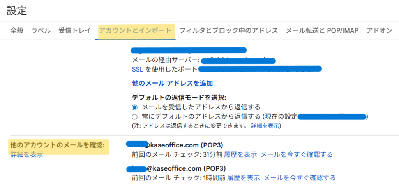Open フィルタとブロック中のアドレス tab

click(x=229, y=30)
